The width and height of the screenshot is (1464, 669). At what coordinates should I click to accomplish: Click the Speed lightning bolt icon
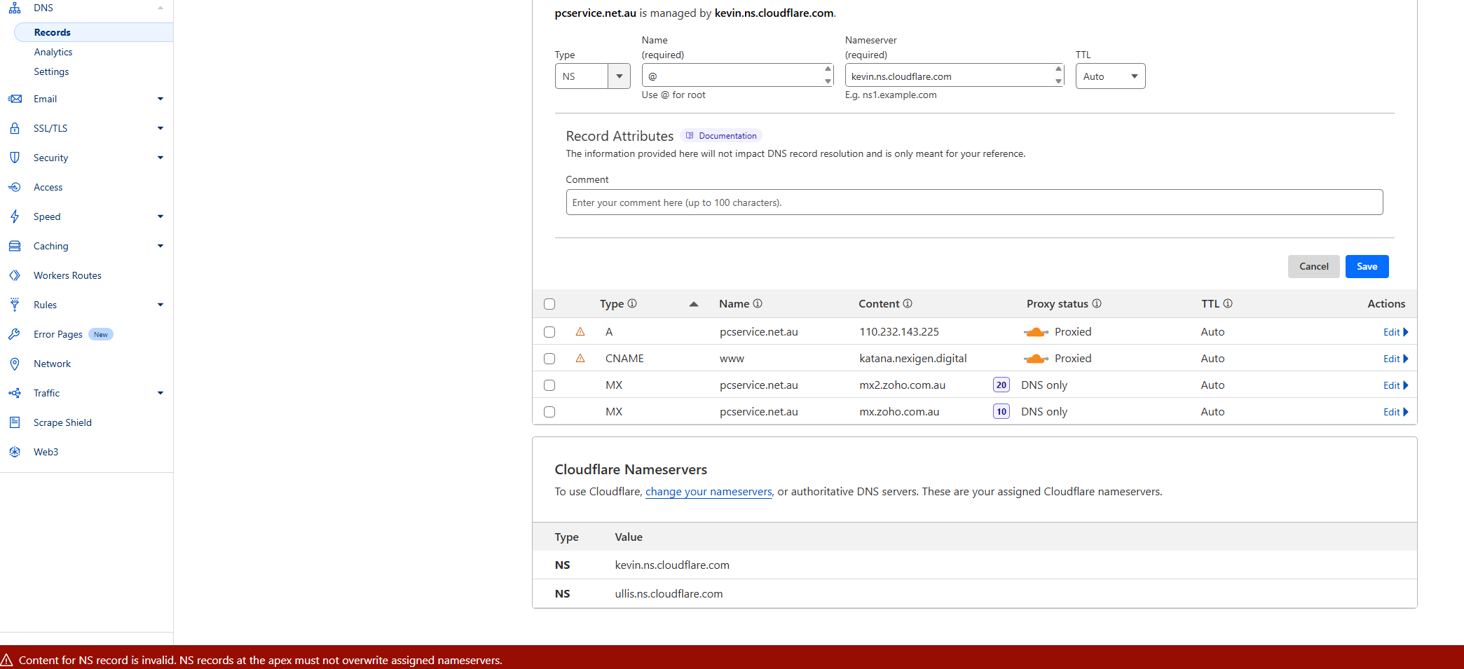coord(15,216)
